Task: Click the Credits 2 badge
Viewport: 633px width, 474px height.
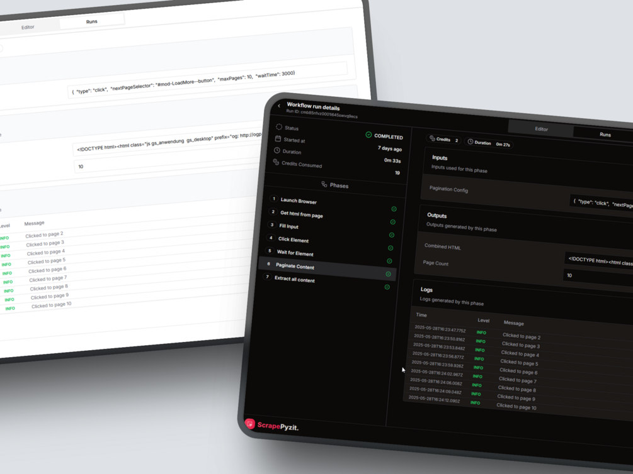Action: (x=444, y=140)
